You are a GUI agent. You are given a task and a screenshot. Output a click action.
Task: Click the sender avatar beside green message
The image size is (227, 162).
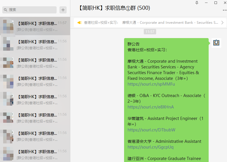(x=216, y=43)
